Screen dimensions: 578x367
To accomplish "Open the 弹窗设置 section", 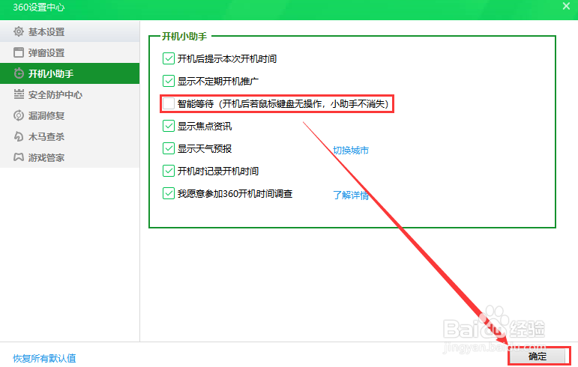I will pos(70,52).
